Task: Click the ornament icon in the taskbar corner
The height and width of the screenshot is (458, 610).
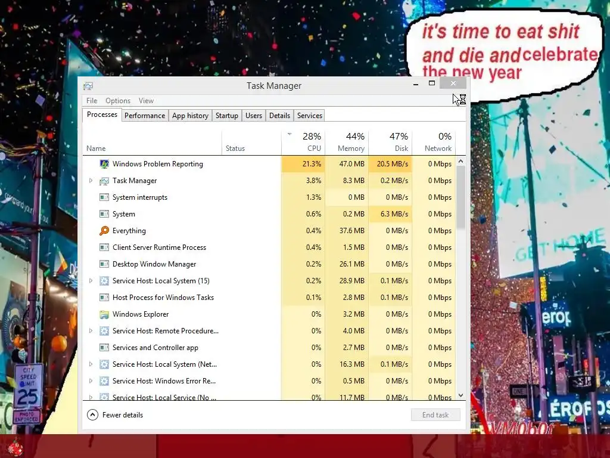Action: pyautogui.click(x=15, y=447)
